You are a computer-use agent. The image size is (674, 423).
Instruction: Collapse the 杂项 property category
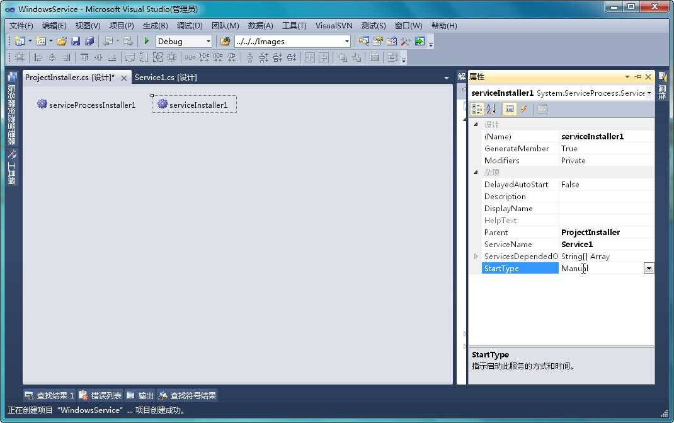[476, 172]
